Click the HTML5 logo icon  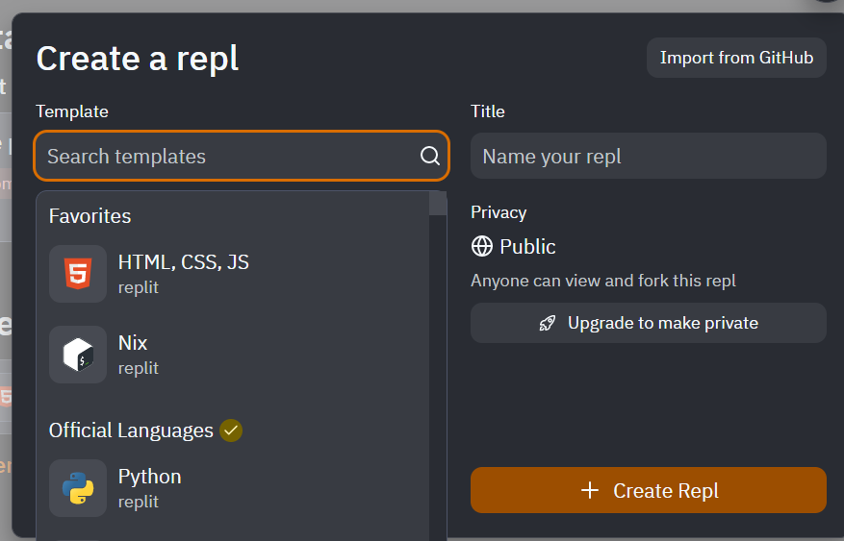pos(78,274)
